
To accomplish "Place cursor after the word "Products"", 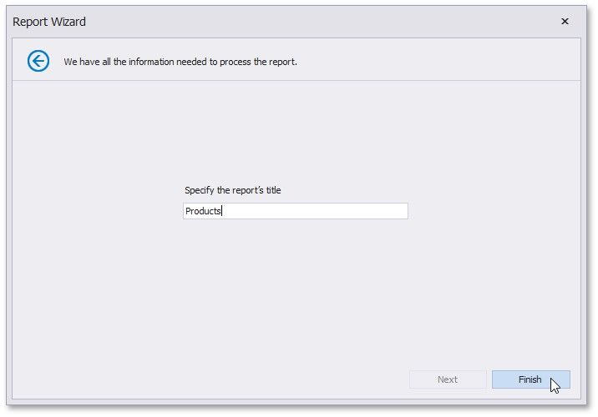I will pyautogui.click(x=222, y=212).
